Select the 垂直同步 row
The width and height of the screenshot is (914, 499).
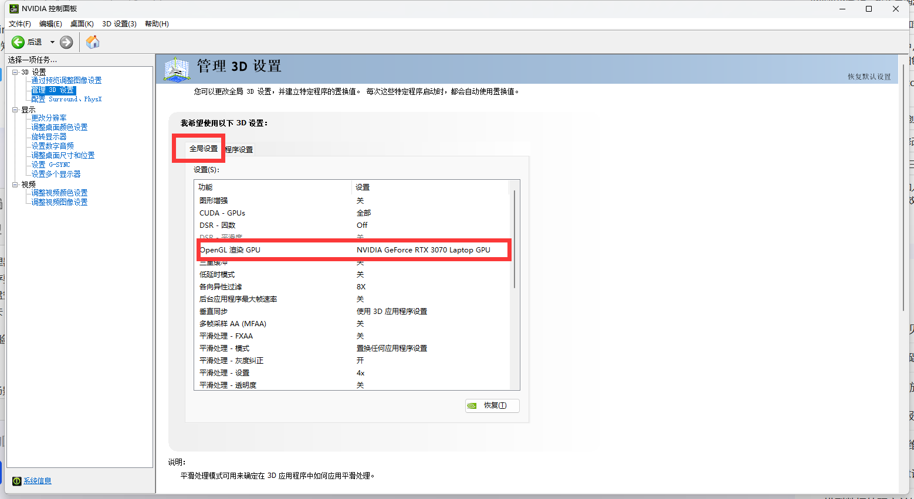[x=352, y=312]
